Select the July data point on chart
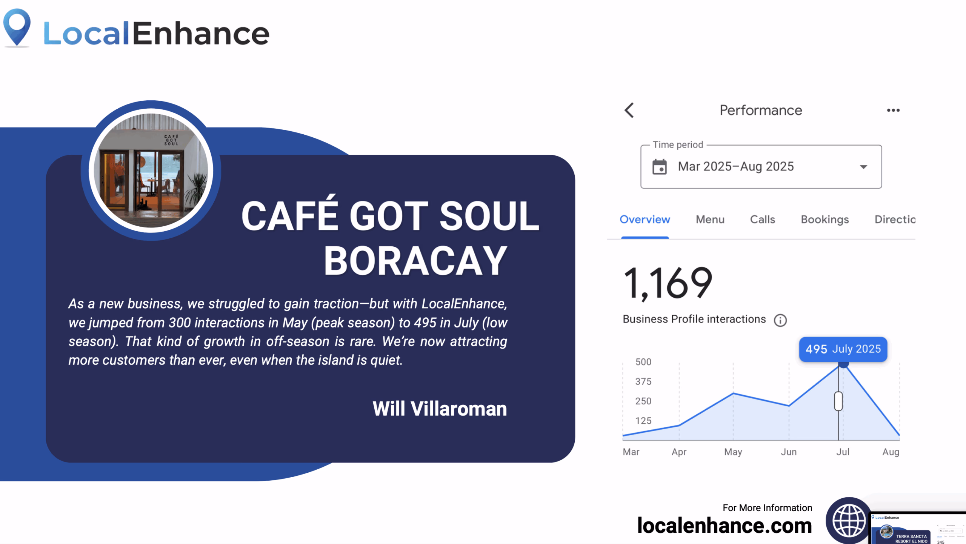This screenshot has width=966, height=544. pos(843,364)
